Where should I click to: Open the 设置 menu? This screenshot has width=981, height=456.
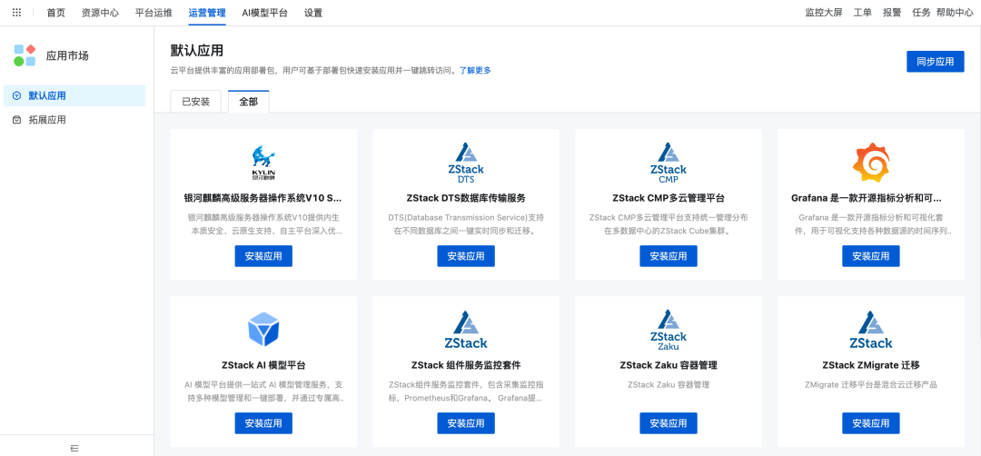coord(313,13)
